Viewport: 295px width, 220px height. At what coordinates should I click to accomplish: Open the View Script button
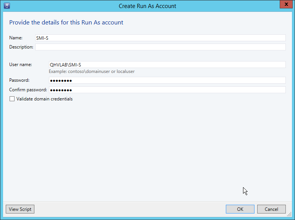(20, 209)
